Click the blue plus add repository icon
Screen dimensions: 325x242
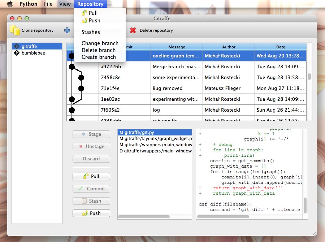tap(67, 30)
